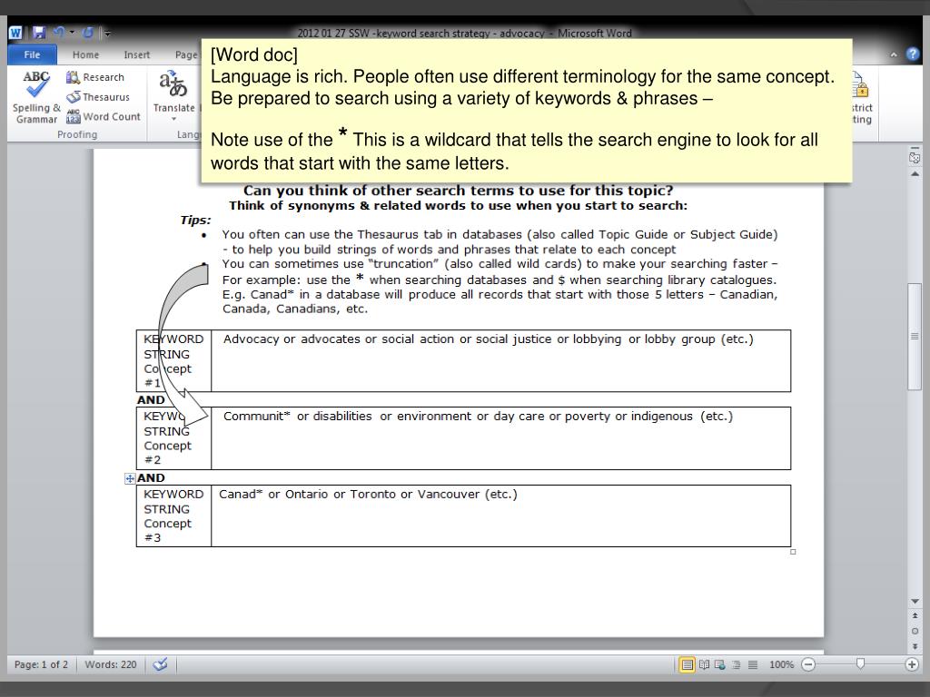930x697 pixels.
Task: Undo the last action
Action: 59,33
